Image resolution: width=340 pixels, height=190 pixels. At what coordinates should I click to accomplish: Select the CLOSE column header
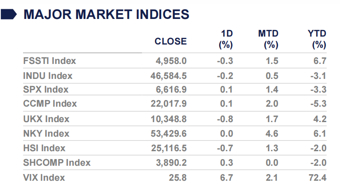coord(170,41)
